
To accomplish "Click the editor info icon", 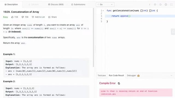I will [x=150, y=4].
